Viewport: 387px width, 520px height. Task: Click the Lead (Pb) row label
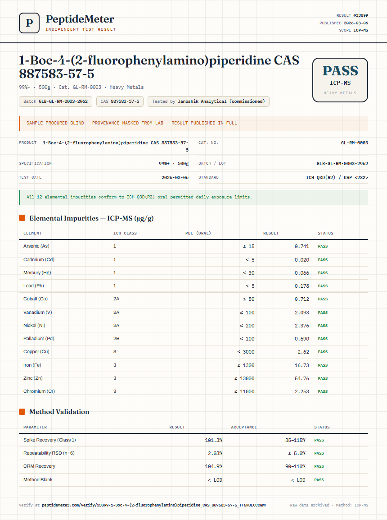[x=33, y=286]
